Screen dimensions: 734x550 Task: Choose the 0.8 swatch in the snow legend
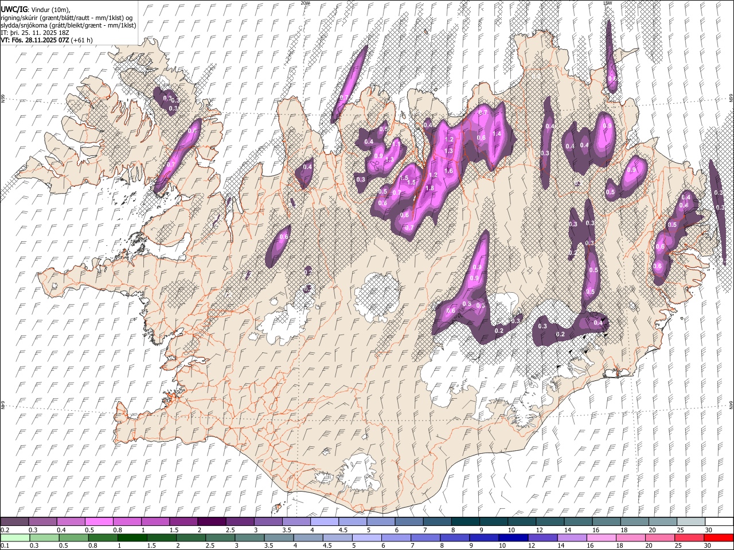[127, 522]
